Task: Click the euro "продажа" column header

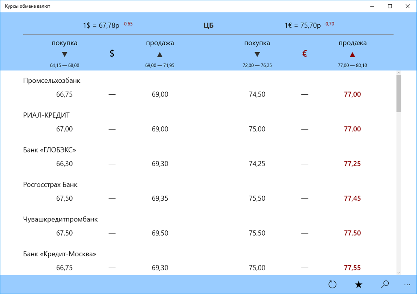Action: pos(352,43)
